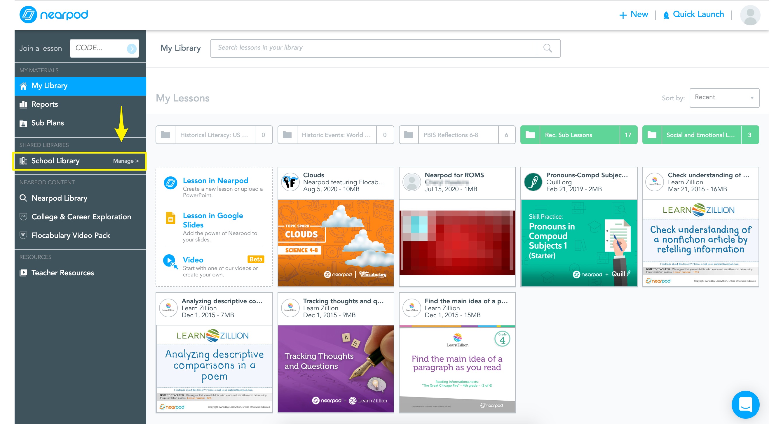Submit the join code arrow button
Image resolution: width=781 pixels, height=424 pixels.
132,48
